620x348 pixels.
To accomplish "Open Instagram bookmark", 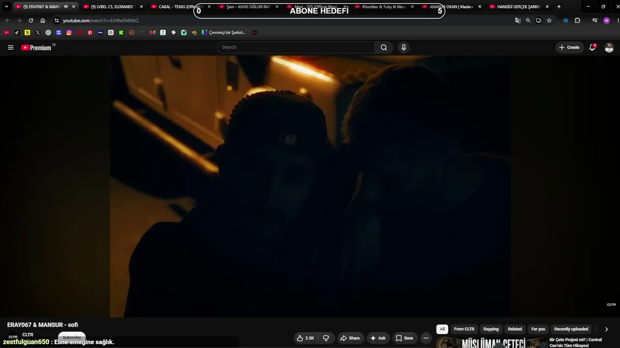I will (x=69, y=32).
